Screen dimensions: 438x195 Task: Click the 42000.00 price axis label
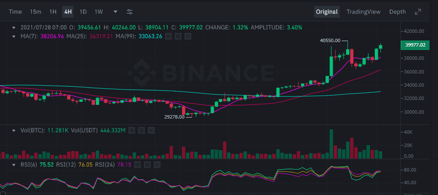tap(415, 31)
